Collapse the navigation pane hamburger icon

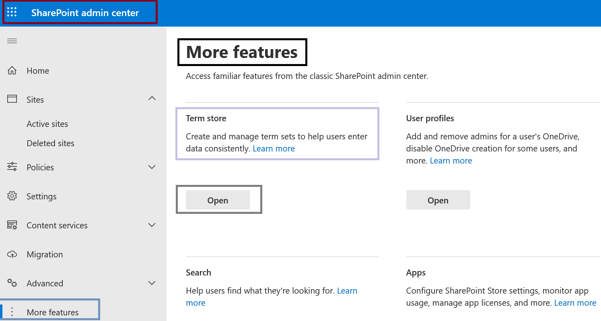[12, 41]
